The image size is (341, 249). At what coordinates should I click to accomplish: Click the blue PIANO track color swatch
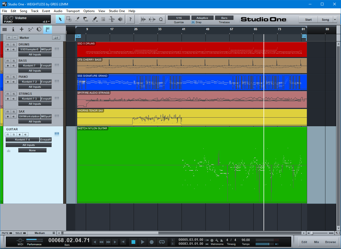point(2,82)
